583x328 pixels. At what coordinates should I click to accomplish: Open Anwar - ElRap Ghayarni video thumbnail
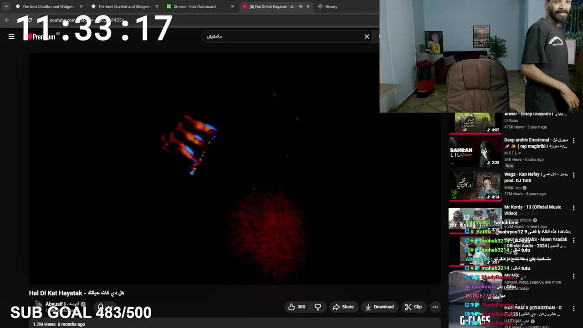click(475, 123)
